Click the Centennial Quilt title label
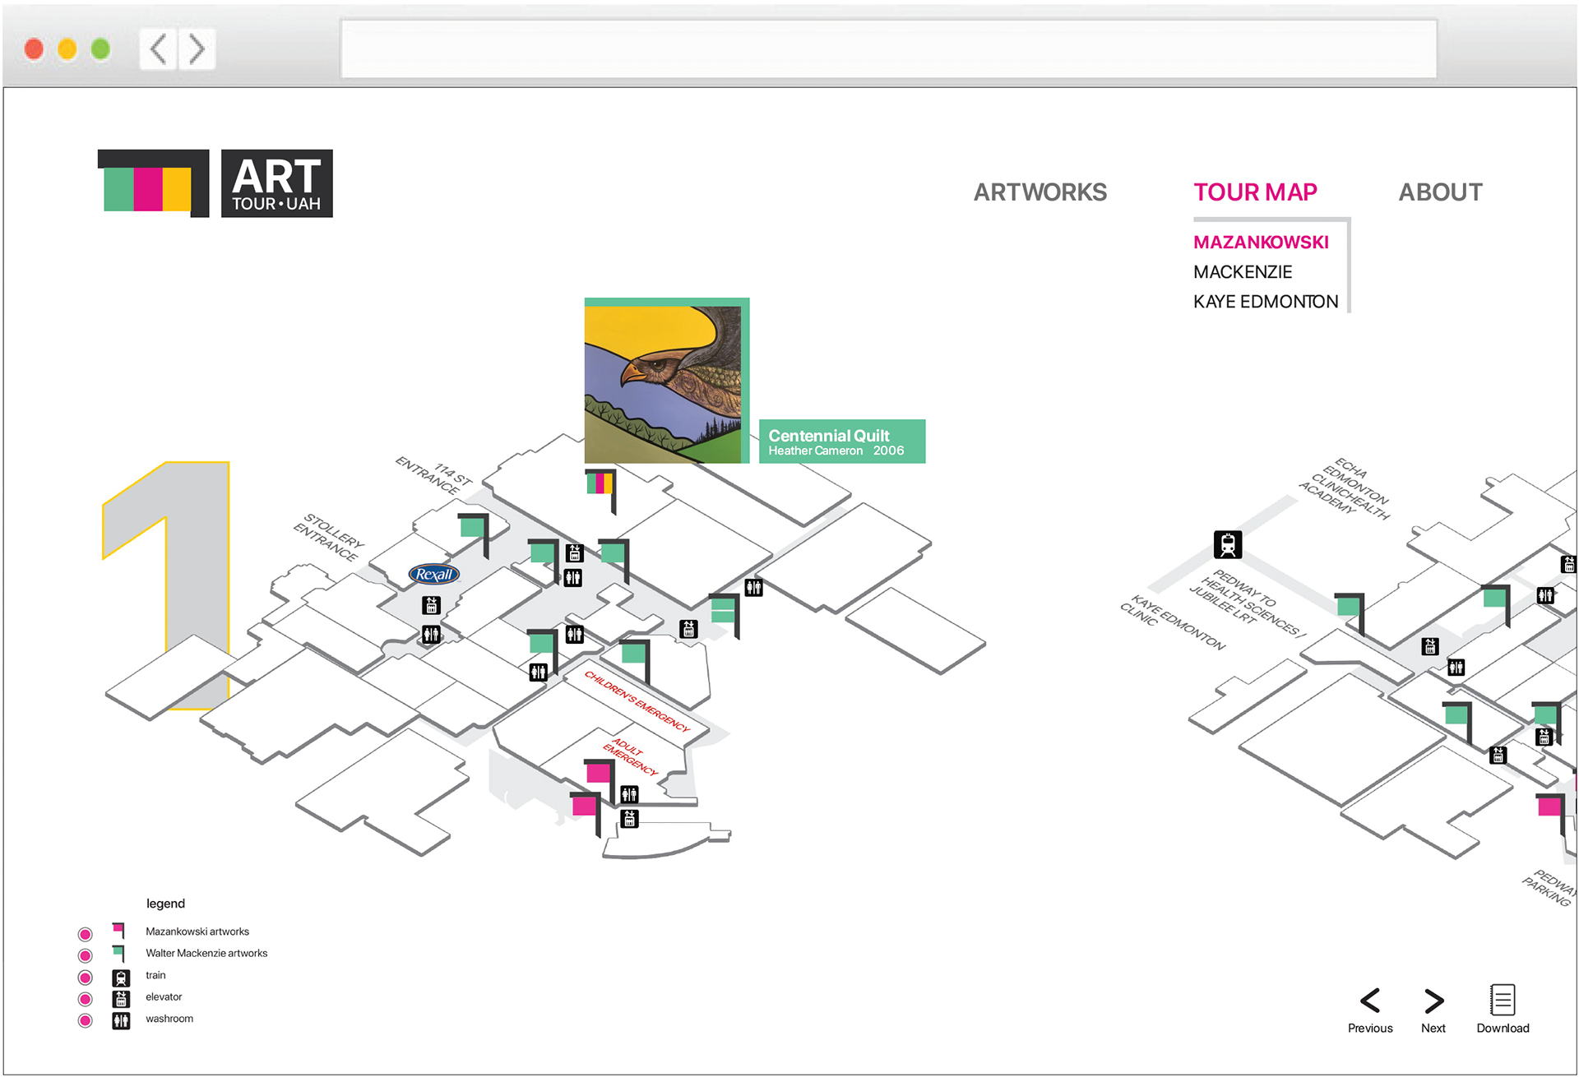Viewport: 1579px width, 1077px height. 841,441
